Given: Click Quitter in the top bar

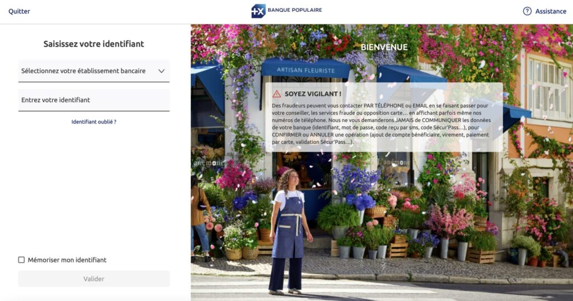Looking at the screenshot, I should [x=19, y=11].
